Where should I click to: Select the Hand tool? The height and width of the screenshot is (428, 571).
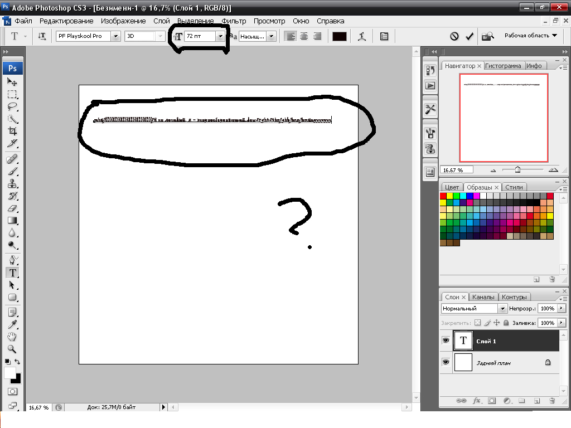click(x=12, y=337)
